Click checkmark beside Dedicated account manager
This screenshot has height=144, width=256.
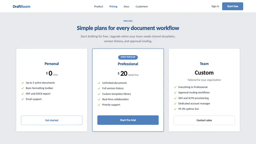175,103
